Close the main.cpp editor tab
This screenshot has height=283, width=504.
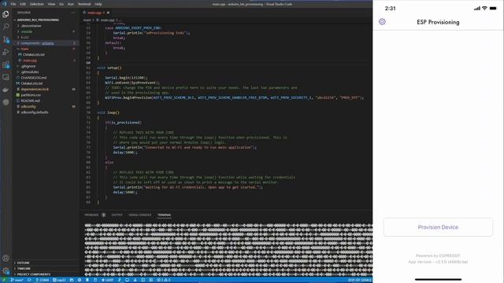[x=109, y=13]
